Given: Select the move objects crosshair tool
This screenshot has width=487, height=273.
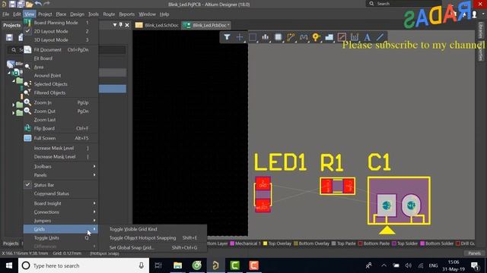Looking at the screenshot, I should 240,37.
